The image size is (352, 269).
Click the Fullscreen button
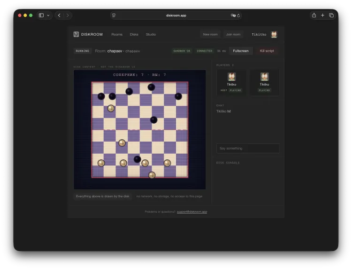pos(241,51)
